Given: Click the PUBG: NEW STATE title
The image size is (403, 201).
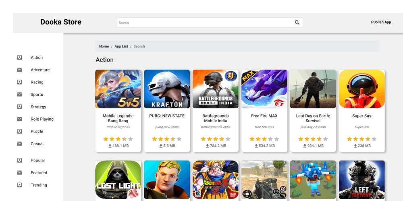Looking at the screenshot, I should (167, 116).
